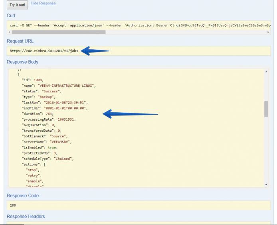Viewport: 277px width, 225px height.
Task: Click the "actions": [ line
Action: point(34,164)
